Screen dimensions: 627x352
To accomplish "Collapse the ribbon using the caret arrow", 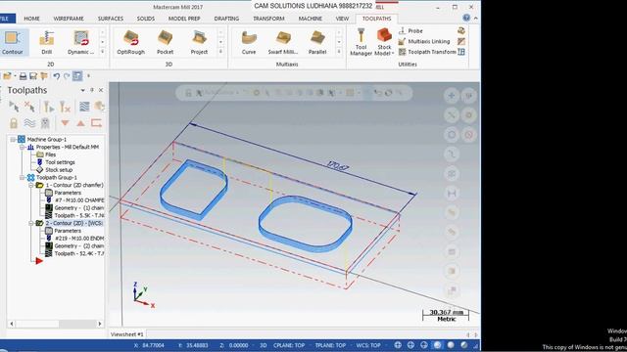I will 475,19.
